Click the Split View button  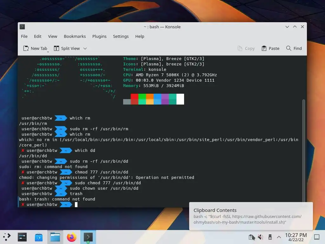(x=67, y=48)
